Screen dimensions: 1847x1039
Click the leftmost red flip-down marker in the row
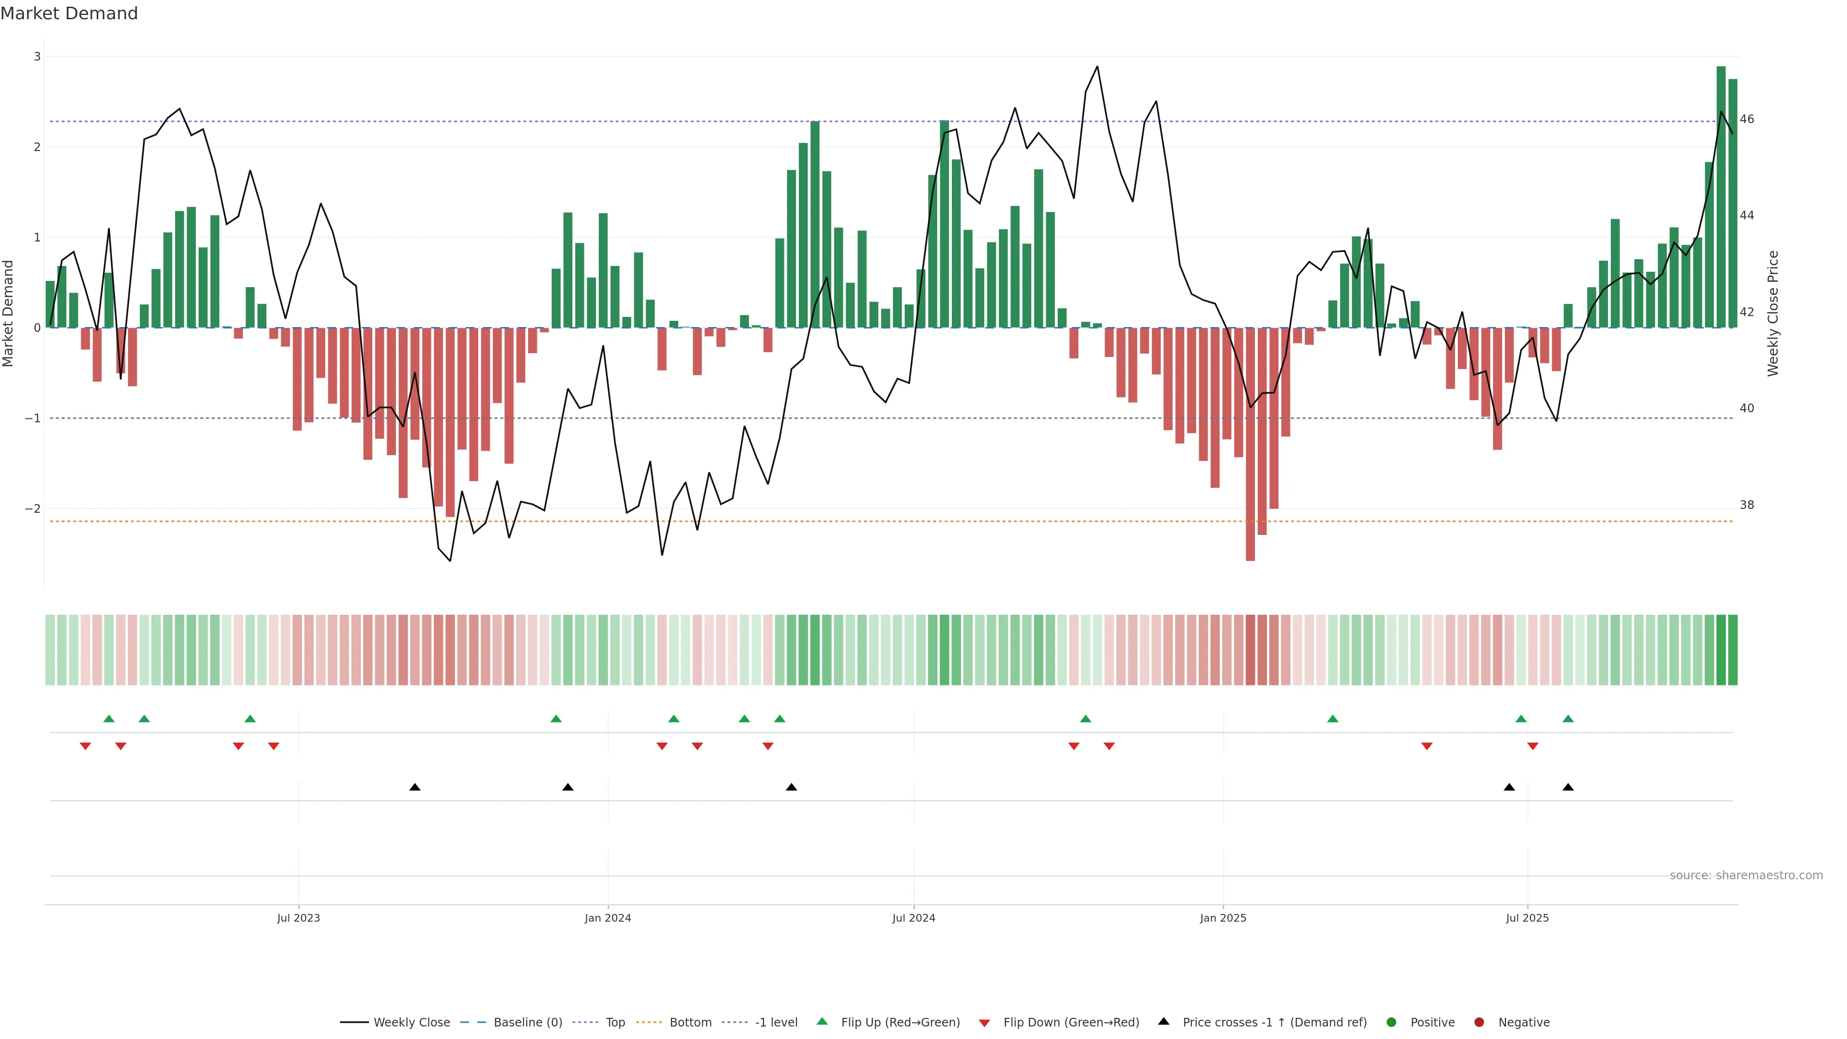[85, 747]
